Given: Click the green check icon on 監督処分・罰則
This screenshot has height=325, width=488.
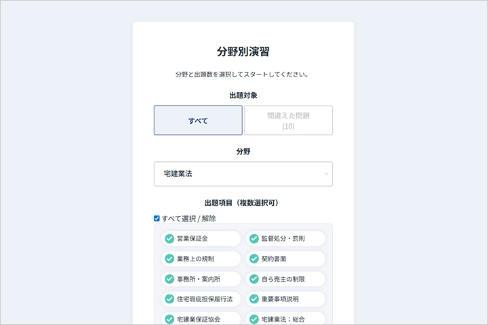Looking at the screenshot, I should coord(254,238).
